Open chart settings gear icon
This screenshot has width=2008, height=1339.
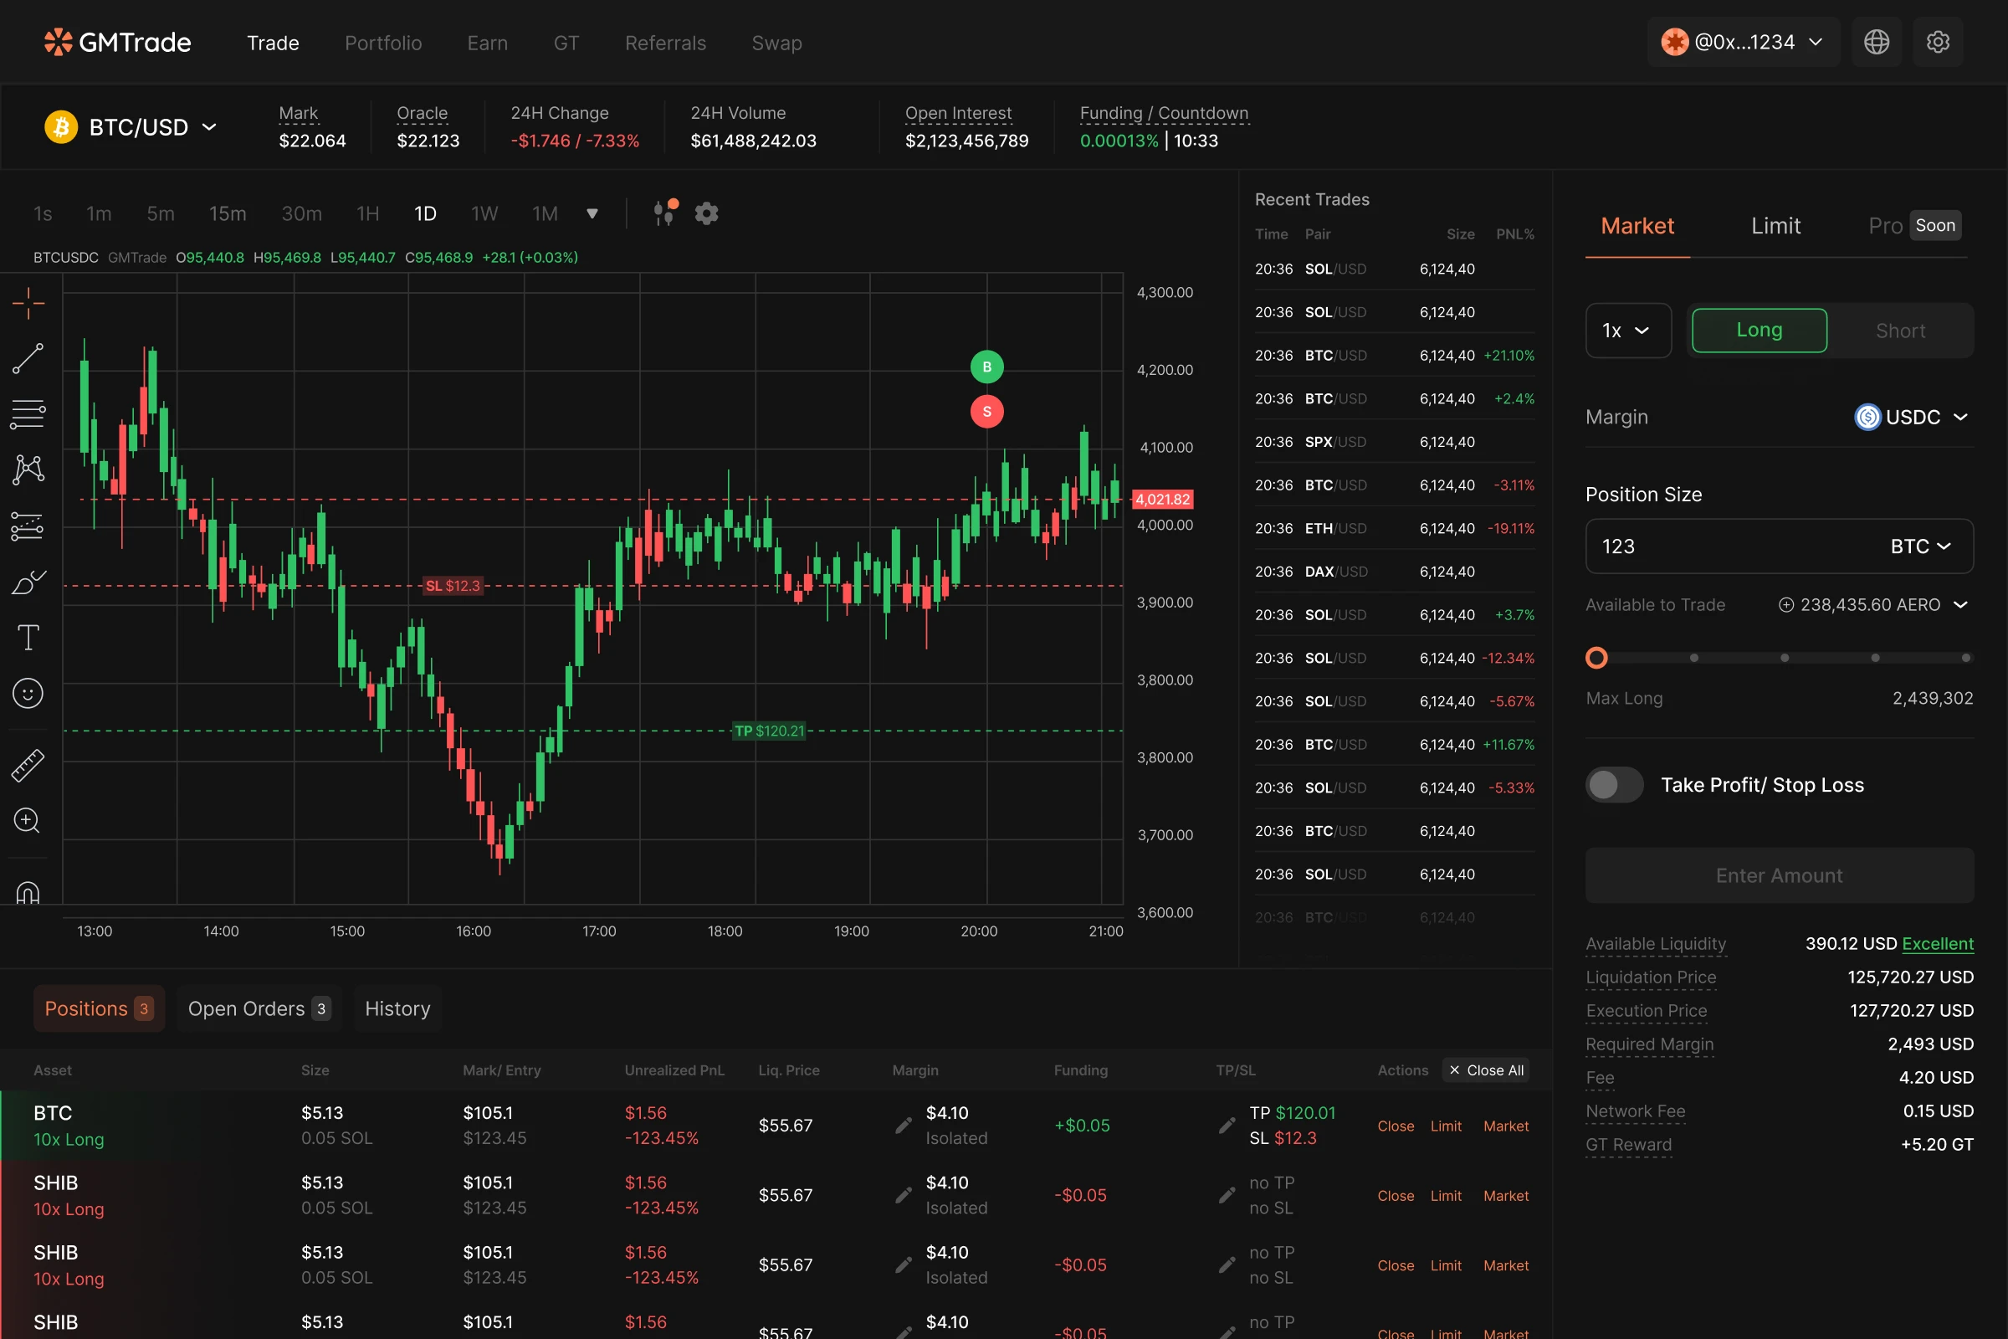pos(706,213)
